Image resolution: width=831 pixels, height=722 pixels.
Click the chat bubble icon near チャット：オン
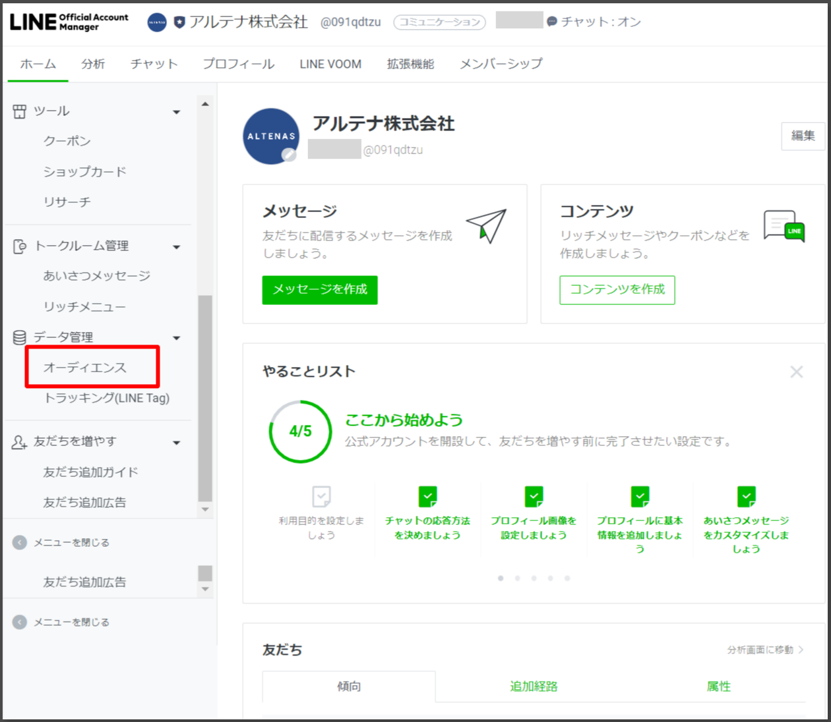click(x=552, y=22)
